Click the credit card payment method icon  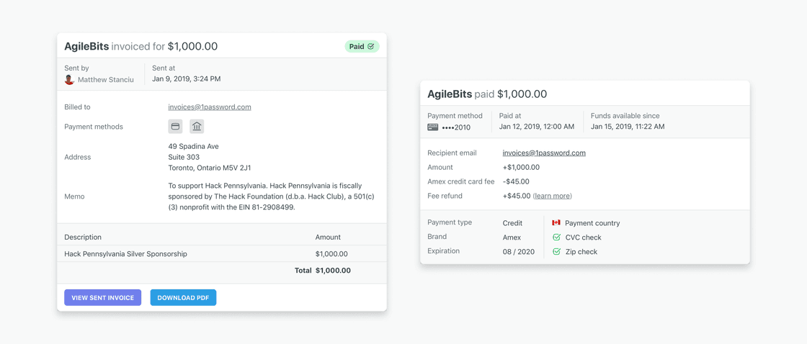175,127
